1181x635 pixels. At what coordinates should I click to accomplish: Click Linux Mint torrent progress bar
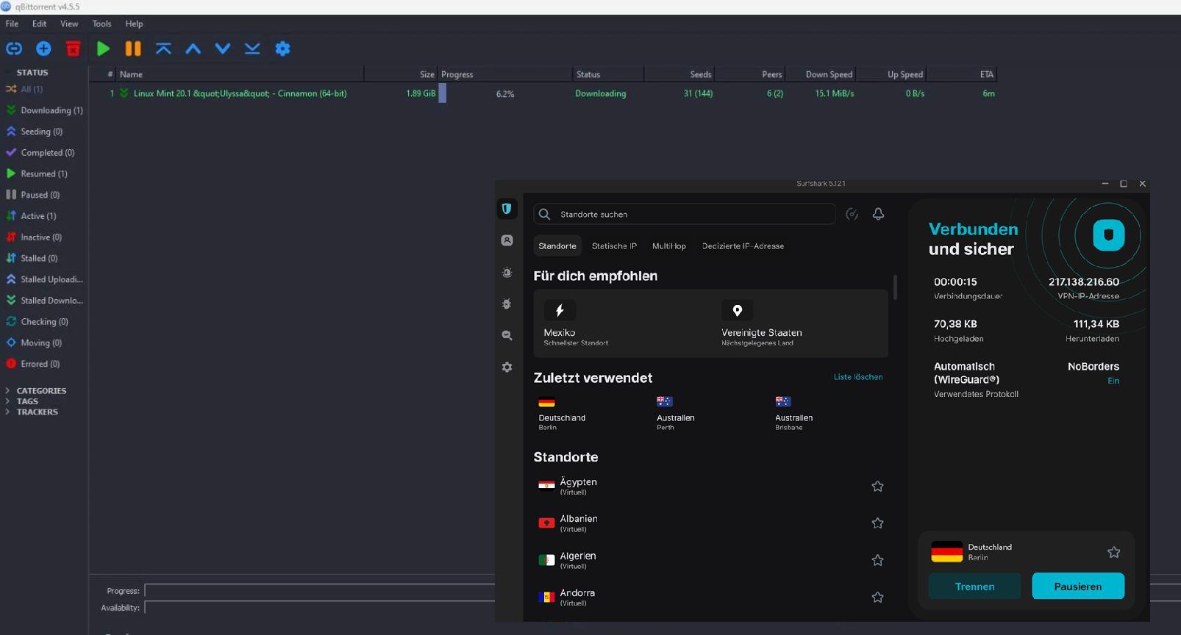click(505, 93)
